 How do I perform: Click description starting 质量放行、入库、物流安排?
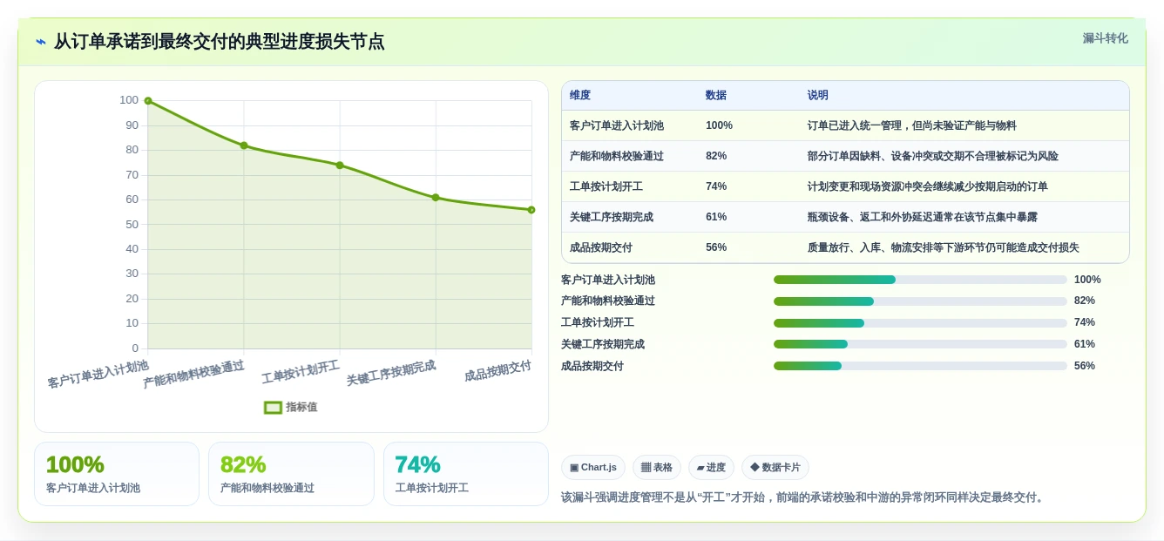tap(944, 248)
